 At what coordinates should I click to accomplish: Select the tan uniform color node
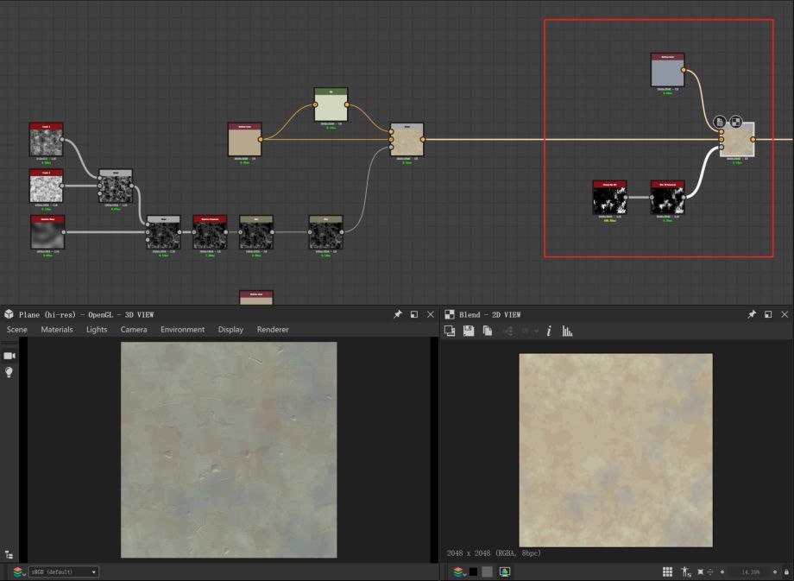[244, 139]
